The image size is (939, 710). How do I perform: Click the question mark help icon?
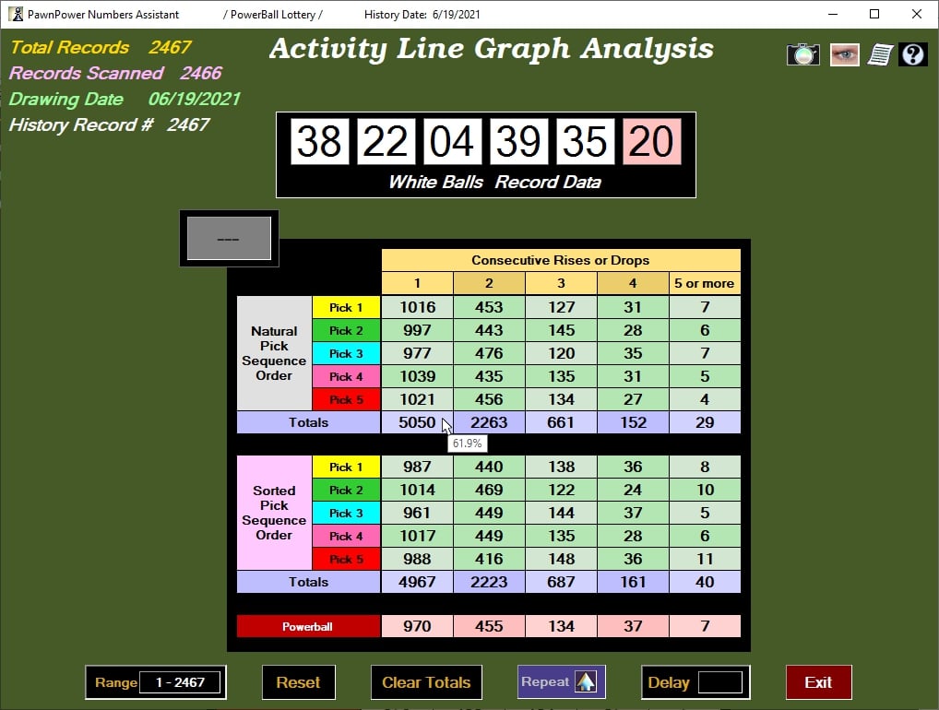[x=912, y=53]
